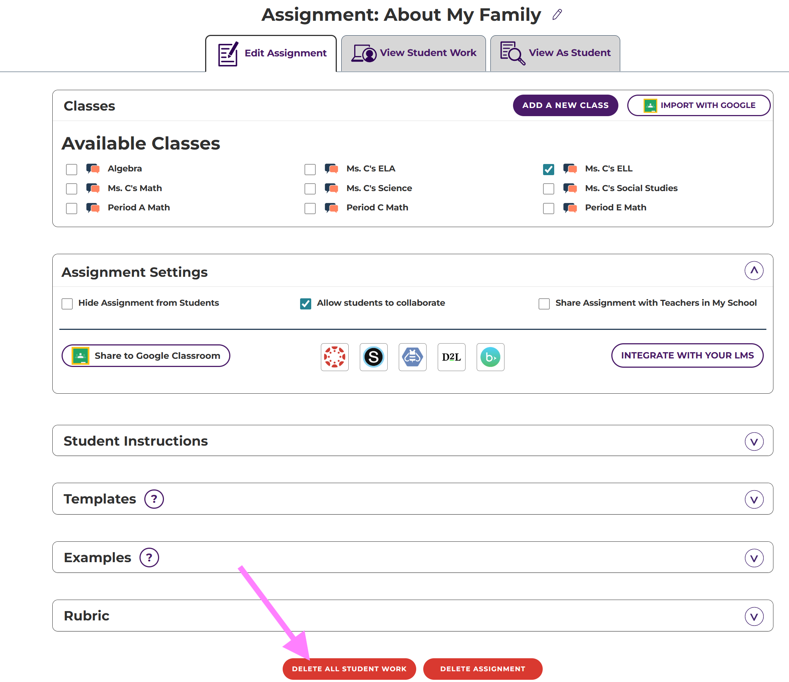Image resolution: width=789 pixels, height=682 pixels.
Task: Expand the Student Instructions section
Action: coord(754,441)
